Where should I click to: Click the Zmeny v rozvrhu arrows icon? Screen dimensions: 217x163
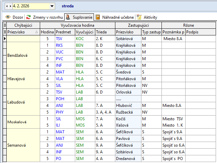29,17
